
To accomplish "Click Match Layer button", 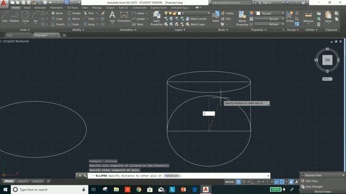I will 196,24.
